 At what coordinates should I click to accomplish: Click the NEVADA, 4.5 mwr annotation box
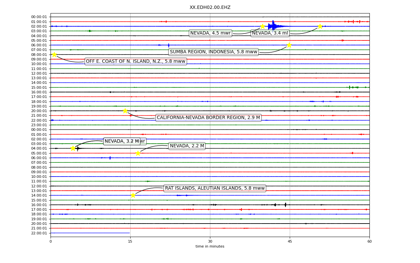tap(210, 33)
